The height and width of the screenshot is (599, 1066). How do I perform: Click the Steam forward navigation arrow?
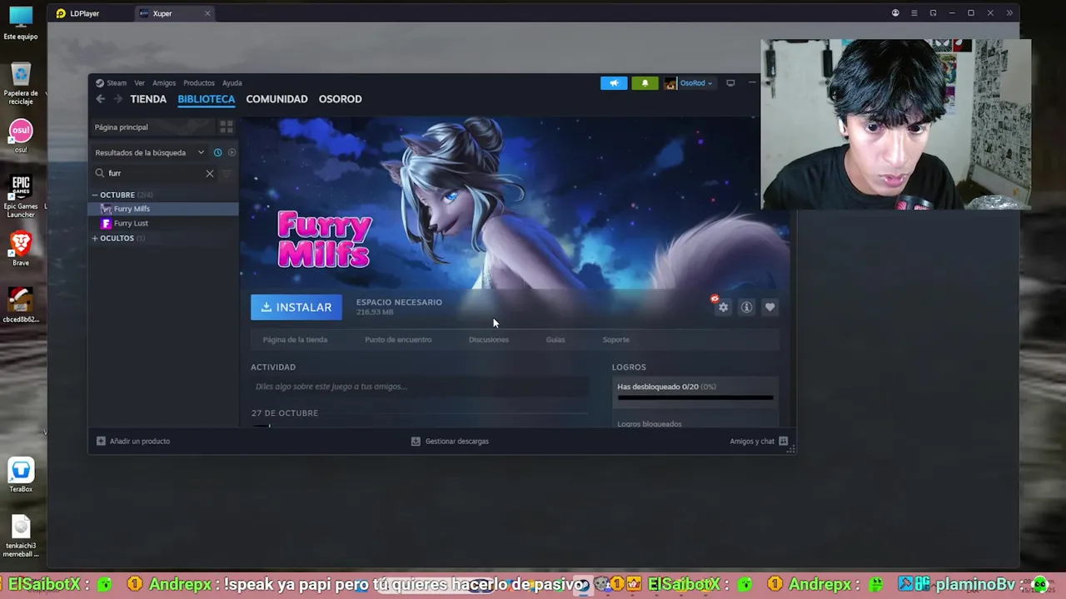[117, 99]
